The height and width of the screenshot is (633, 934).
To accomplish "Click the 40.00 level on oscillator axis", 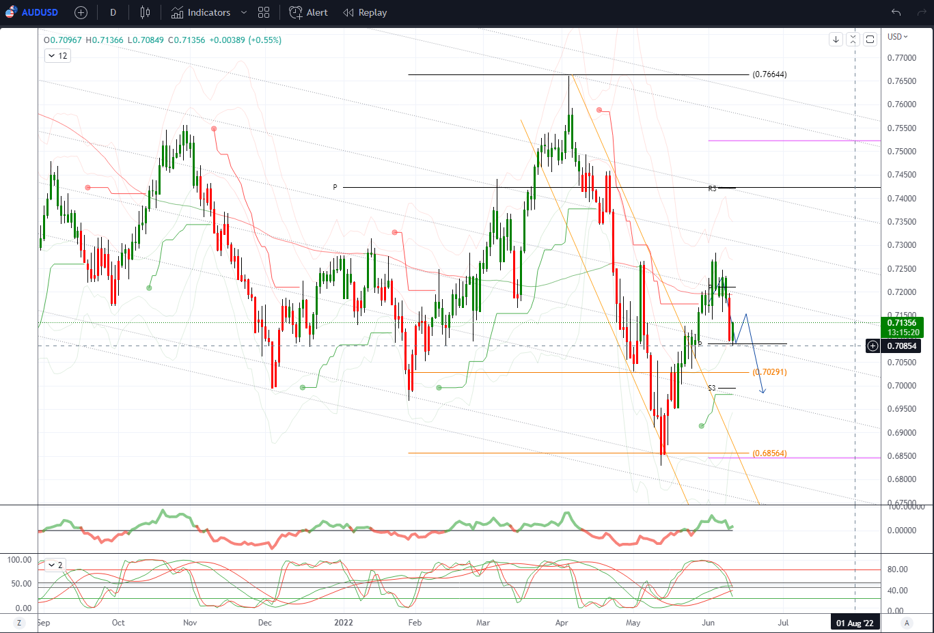I will (x=897, y=591).
